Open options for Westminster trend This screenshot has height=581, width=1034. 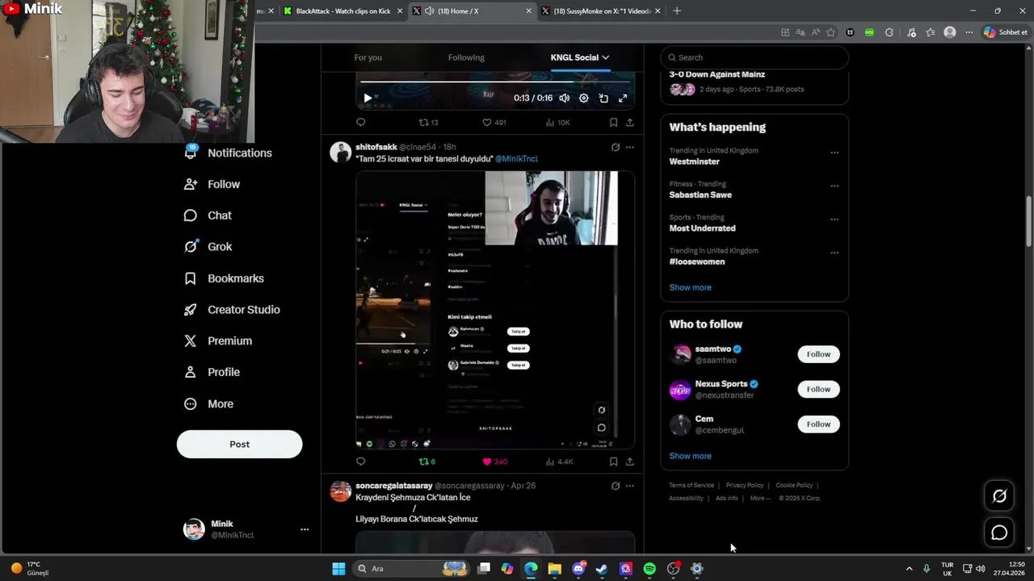[834, 153]
